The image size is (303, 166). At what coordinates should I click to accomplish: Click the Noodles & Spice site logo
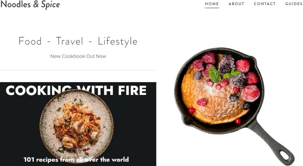coord(30,4)
